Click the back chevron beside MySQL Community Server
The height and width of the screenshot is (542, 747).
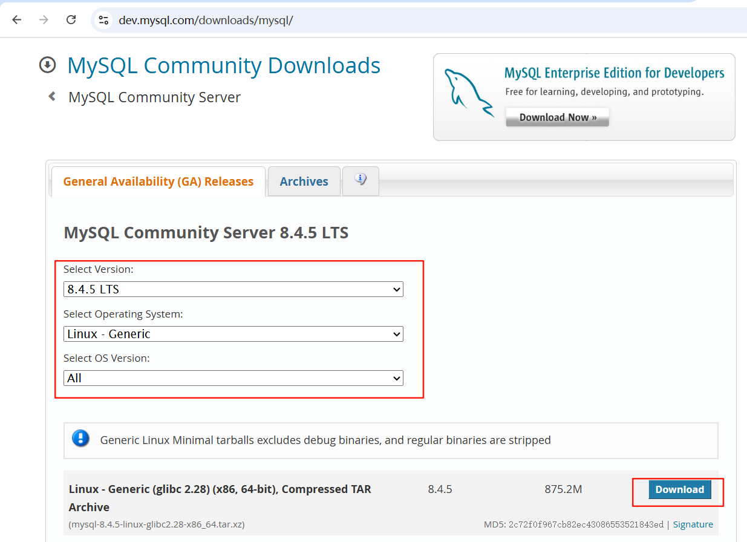(52, 96)
